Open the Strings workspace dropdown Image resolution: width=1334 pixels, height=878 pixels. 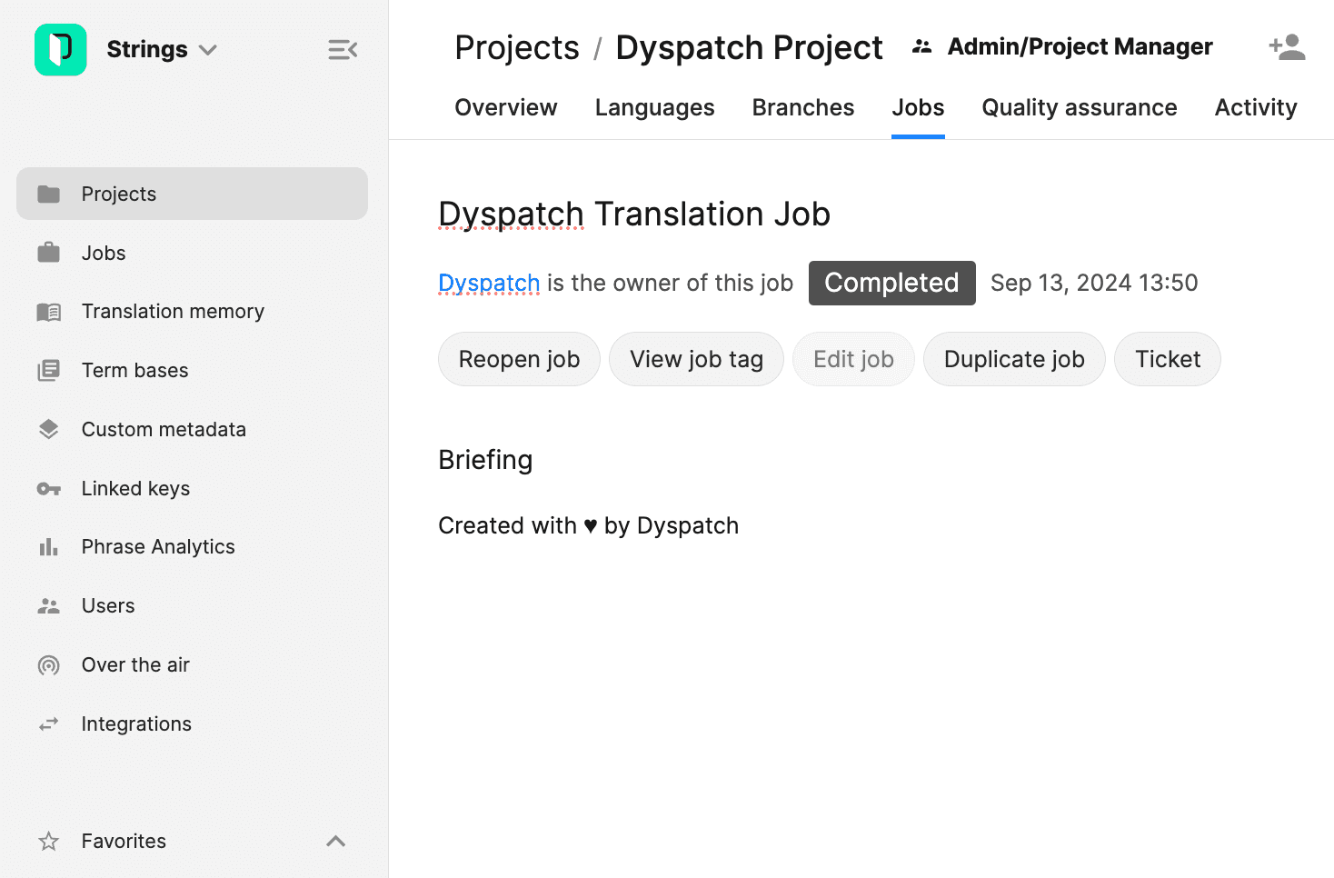pos(162,50)
